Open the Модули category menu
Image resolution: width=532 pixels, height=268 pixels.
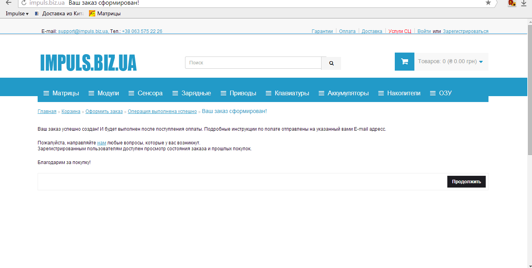click(x=103, y=93)
